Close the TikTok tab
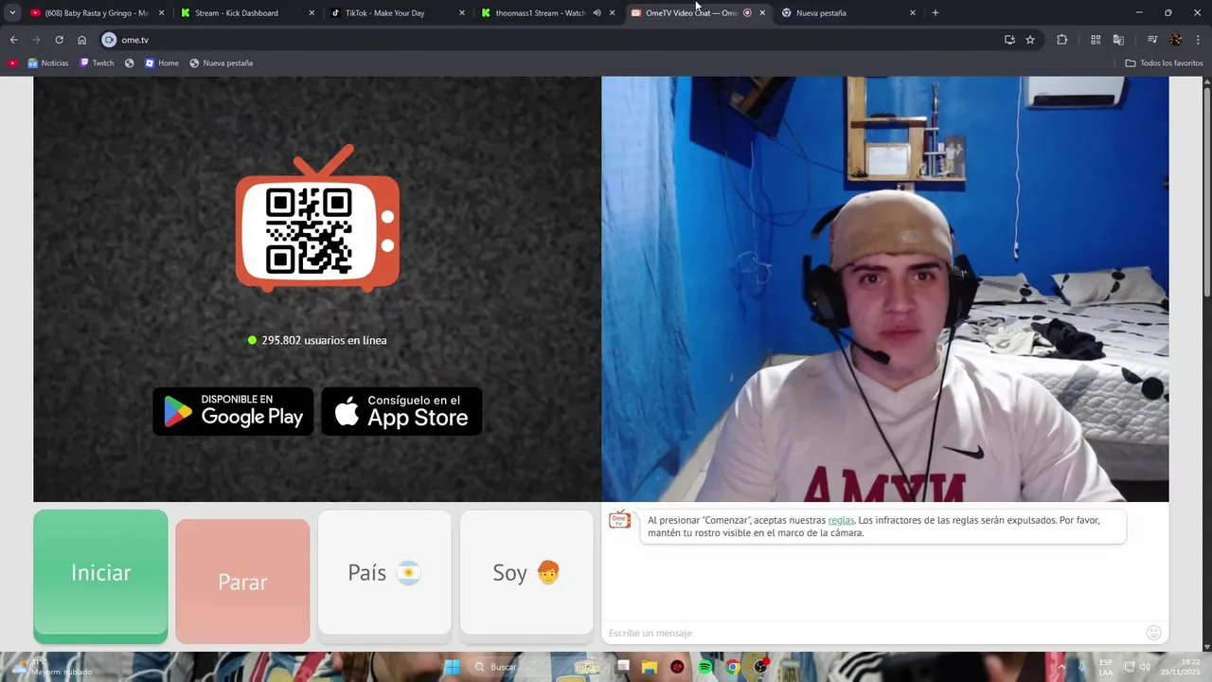 click(462, 13)
